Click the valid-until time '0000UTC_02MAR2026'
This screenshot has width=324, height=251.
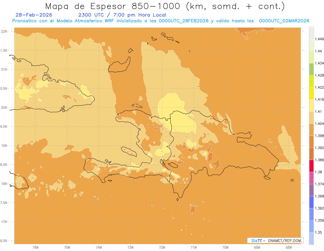tap(284, 21)
